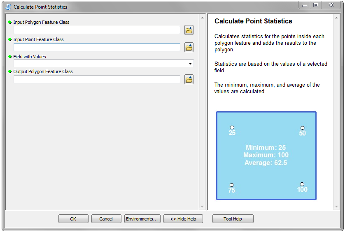The width and height of the screenshot is (345, 232).
Task: Browse for Input Point Feature Class
Action: 189,47
